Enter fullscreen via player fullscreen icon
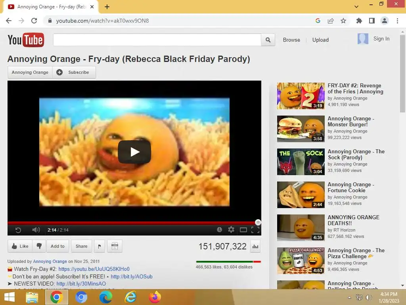This screenshot has width=406, height=305. click(255, 230)
